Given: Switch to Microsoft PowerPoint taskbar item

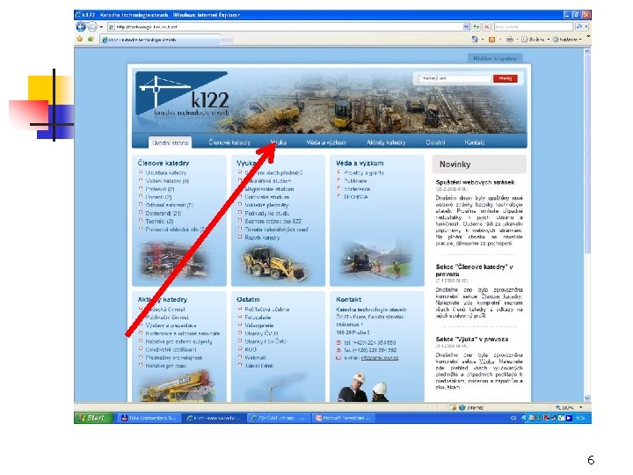Looking at the screenshot, I should point(343,418).
